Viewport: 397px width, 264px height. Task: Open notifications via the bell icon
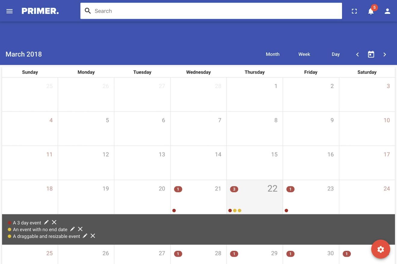[x=371, y=11]
